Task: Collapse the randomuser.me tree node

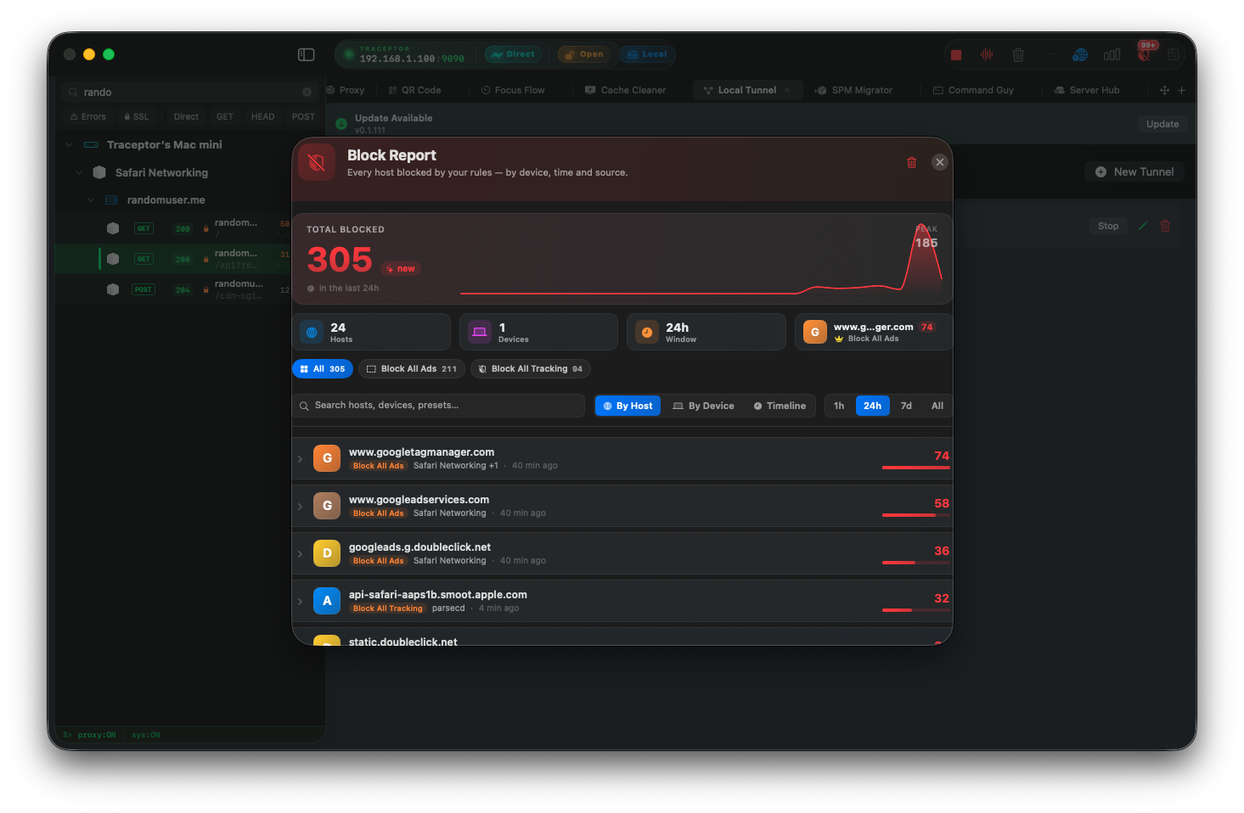Action: [x=91, y=200]
